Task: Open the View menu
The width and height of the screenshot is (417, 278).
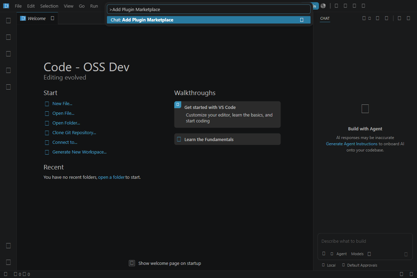Action: click(x=69, y=6)
